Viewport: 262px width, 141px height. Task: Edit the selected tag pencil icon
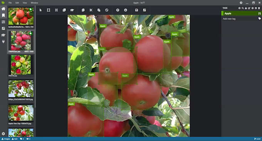coord(249,8)
